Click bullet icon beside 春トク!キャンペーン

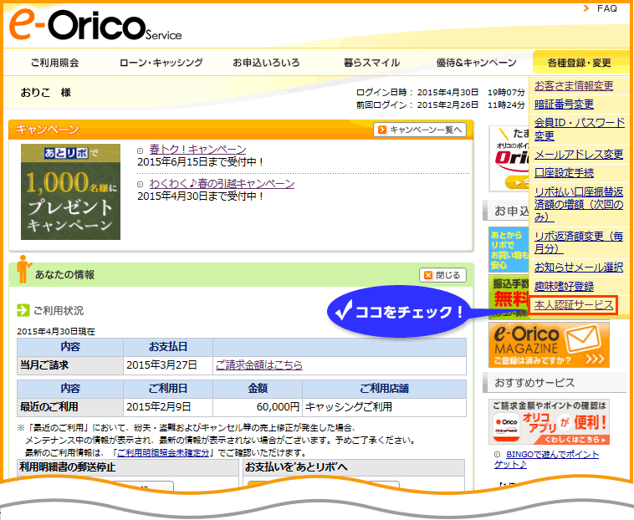coord(140,150)
